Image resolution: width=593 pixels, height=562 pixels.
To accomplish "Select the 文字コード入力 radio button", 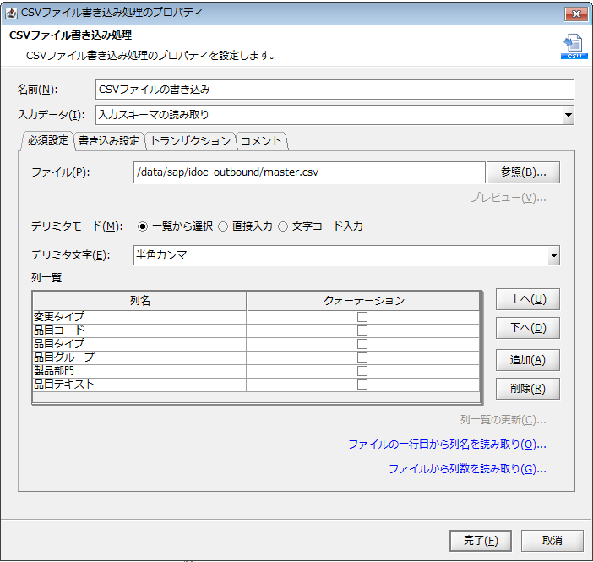I will pyautogui.click(x=283, y=226).
